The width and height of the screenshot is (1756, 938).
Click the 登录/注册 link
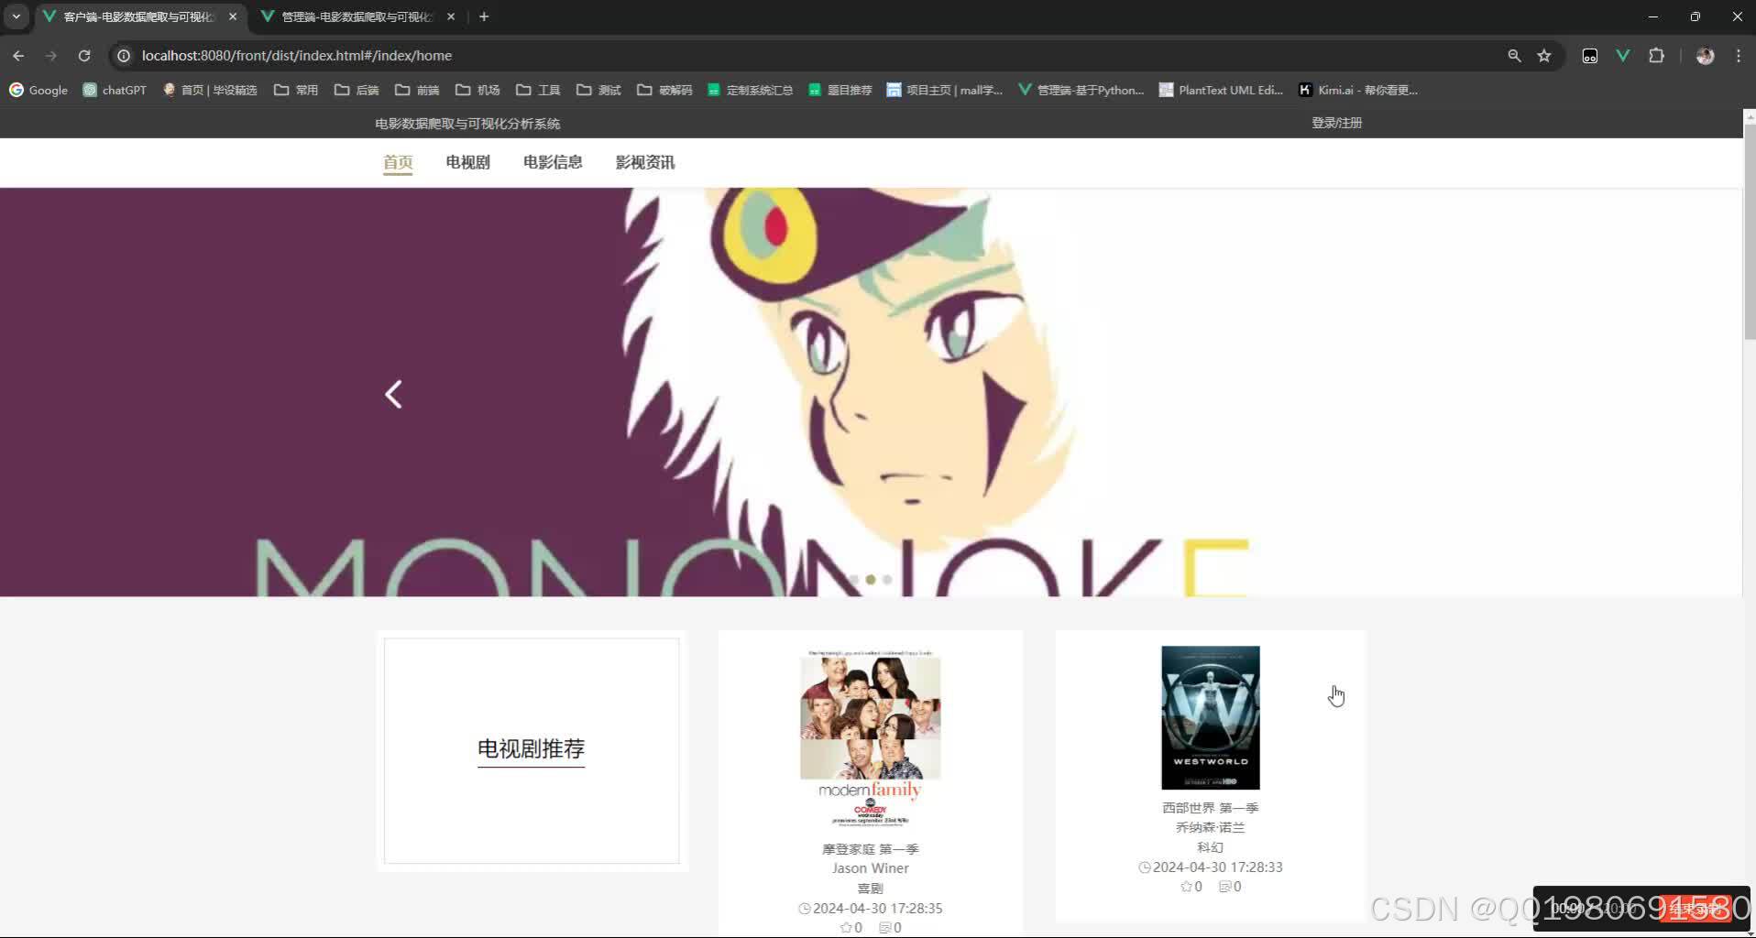[x=1336, y=123]
